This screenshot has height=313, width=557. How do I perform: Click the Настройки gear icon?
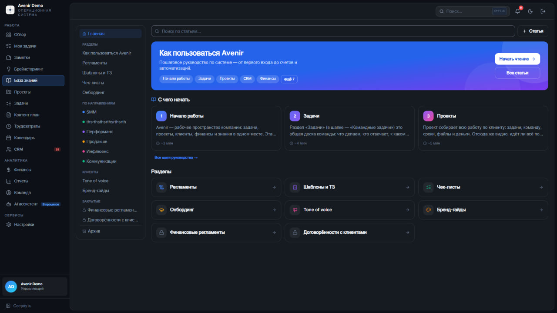pos(9,225)
